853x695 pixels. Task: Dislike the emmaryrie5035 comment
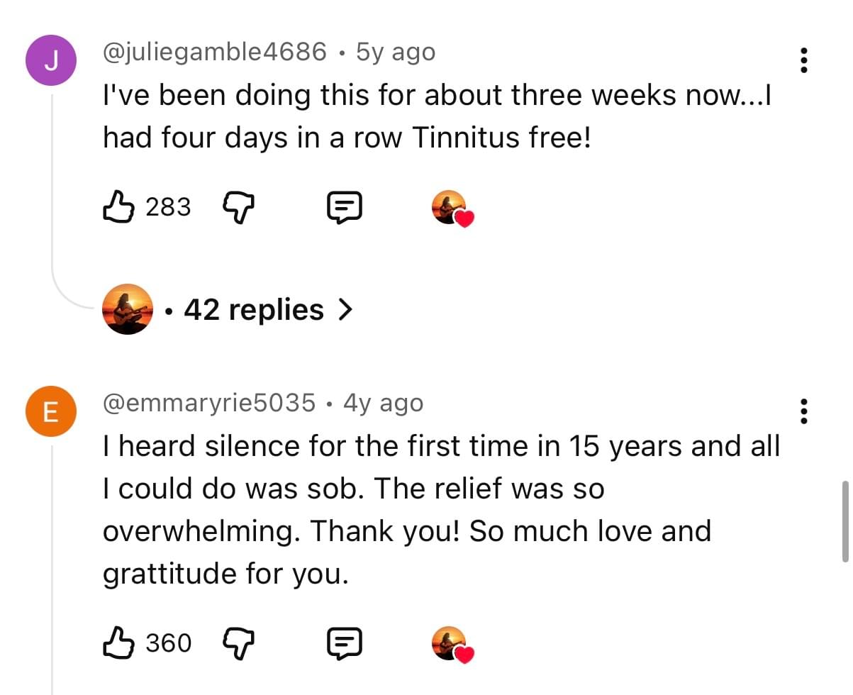238,643
